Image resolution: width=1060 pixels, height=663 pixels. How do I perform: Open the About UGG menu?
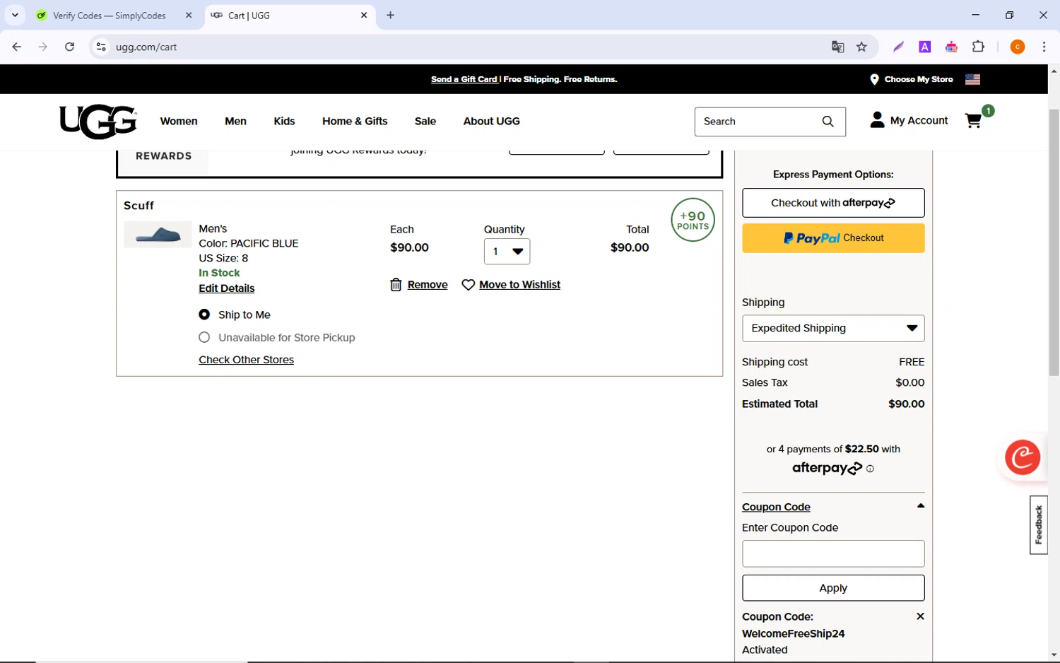492,121
